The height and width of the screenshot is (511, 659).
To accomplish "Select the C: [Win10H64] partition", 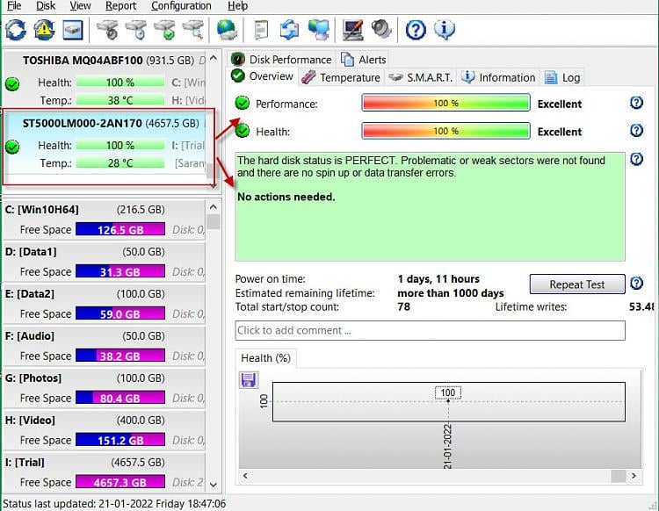I will tap(105, 220).
